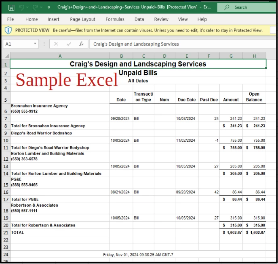Select row 21 TOTAL header
Screen dimensions: 278x264
pos(6,233)
